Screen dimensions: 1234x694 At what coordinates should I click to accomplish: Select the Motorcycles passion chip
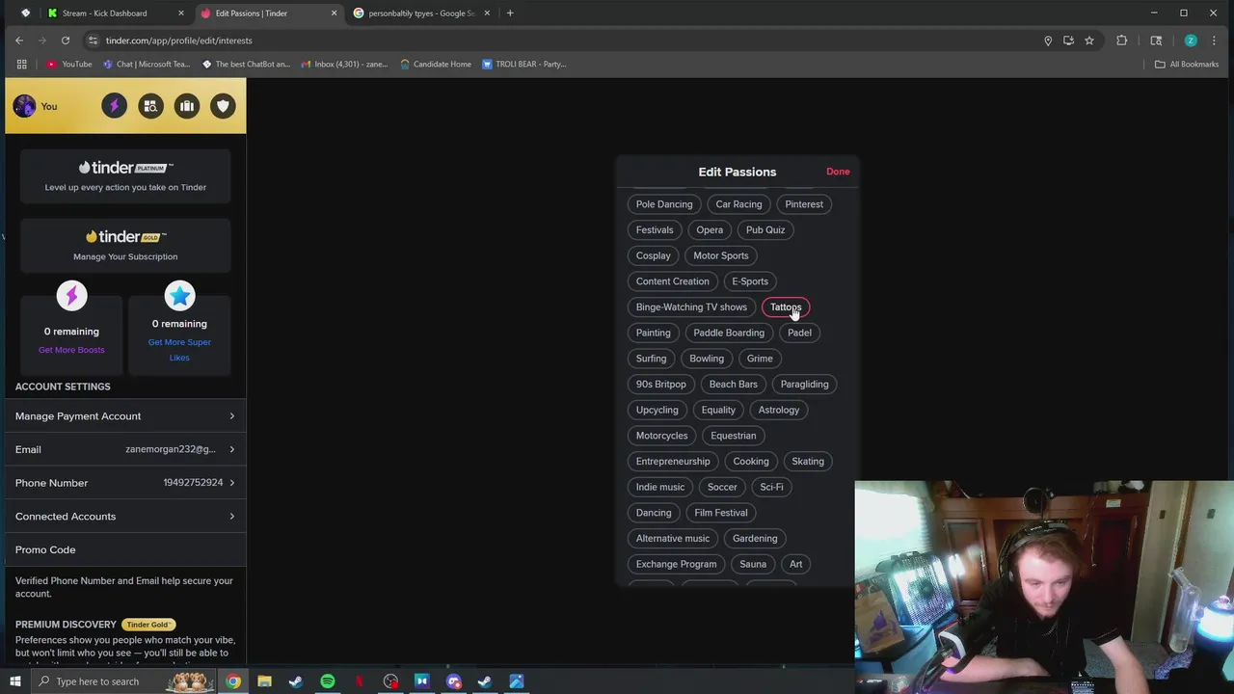(661, 436)
